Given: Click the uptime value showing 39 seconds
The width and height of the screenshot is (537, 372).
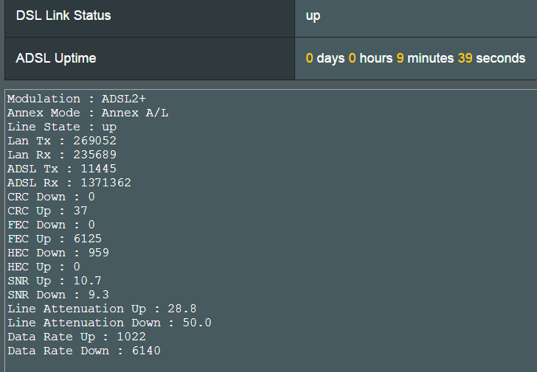Looking at the screenshot, I should [x=415, y=58].
